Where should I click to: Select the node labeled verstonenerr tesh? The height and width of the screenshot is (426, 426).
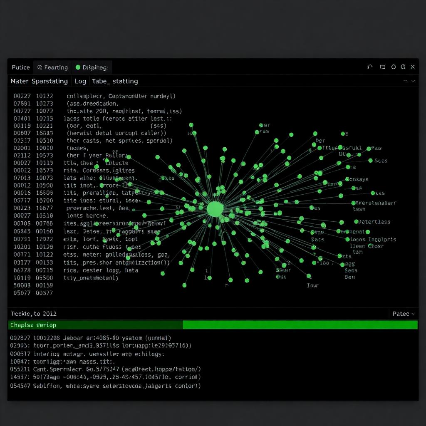pos(354,203)
